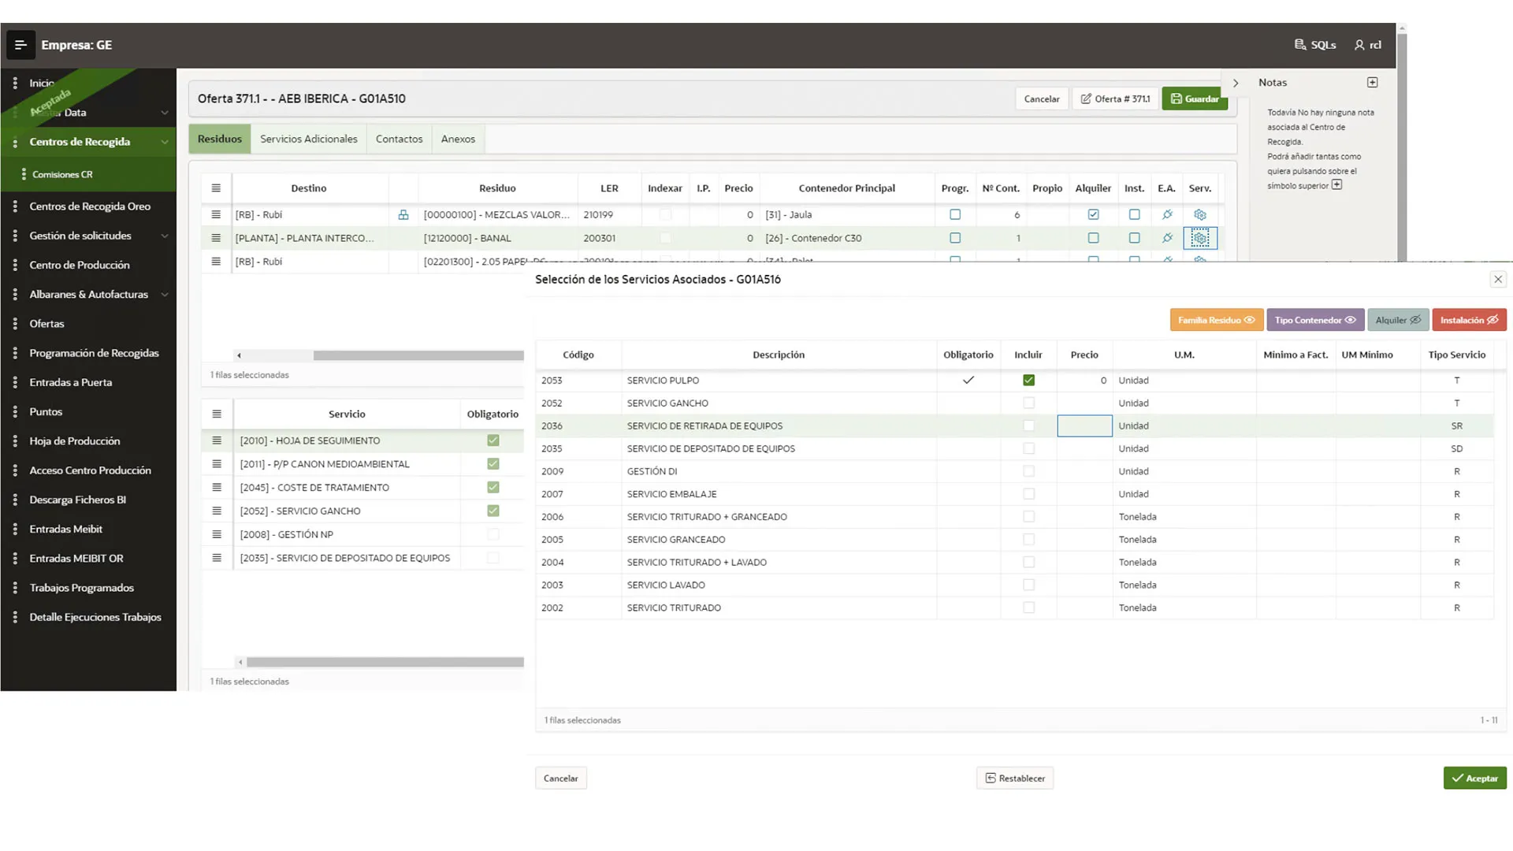Open the SQLs panel in the header
Viewport: 1513px width, 851px height.
click(1314, 45)
